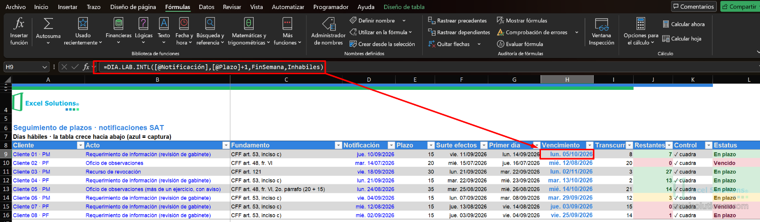Open the Comentarios pane
Image resolution: width=760 pixels, height=222 pixels.
click(x=693, y=7)
